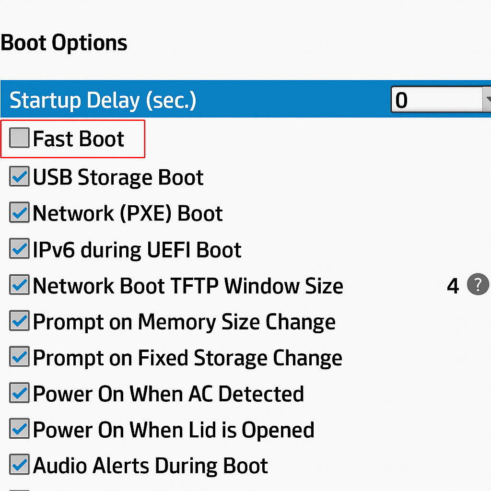Mute Audio Alerts During Boot
Image resolution: width=491 pixels, height=491 pixels.
19,465
